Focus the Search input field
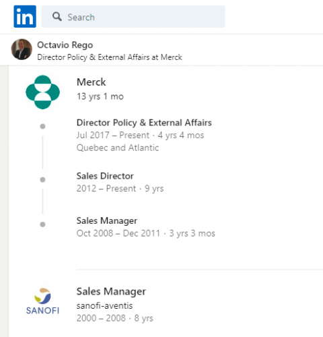The image size is (323, 337). 133,17
